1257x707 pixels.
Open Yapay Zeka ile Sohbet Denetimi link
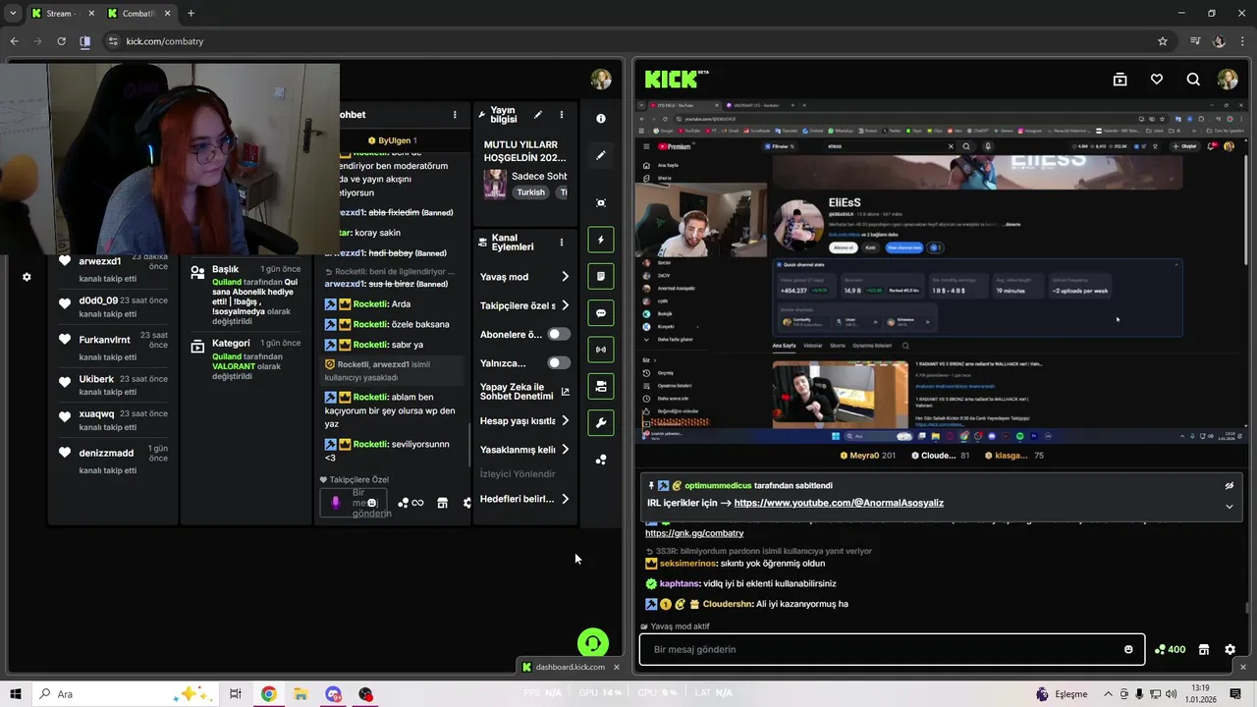(x=524, y=392)
